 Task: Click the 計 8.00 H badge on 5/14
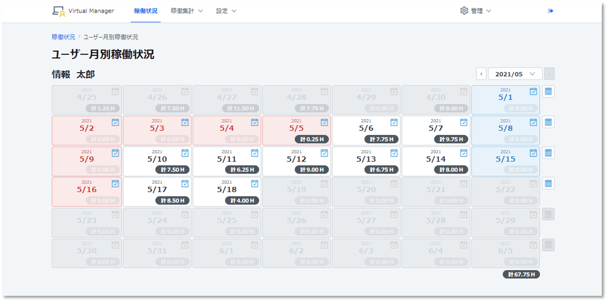[451, 170]
